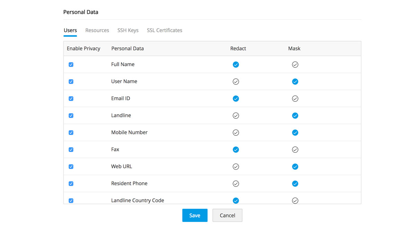The width and height of the screenshot is (416, 225).
Task: Select Redact option for User Name
Action: coord(236,82)
